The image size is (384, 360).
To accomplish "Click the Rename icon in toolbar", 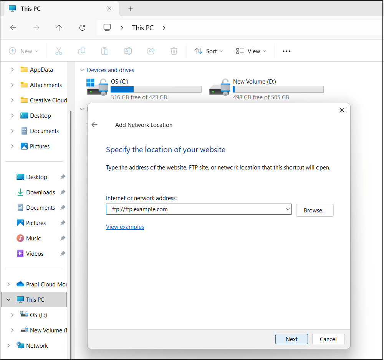I will 128,51.
